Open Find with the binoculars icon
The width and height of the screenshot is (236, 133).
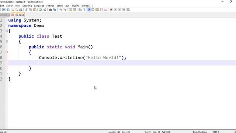tap(51, 10)
